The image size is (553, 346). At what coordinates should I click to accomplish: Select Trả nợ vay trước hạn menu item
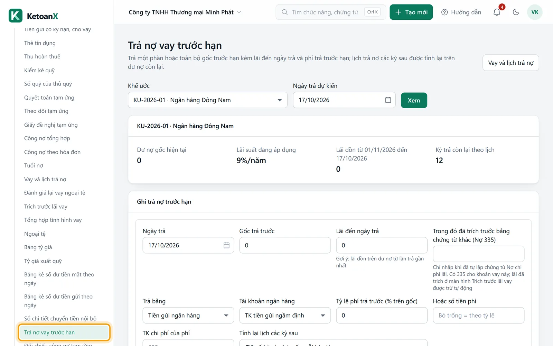tap(64, 333)
